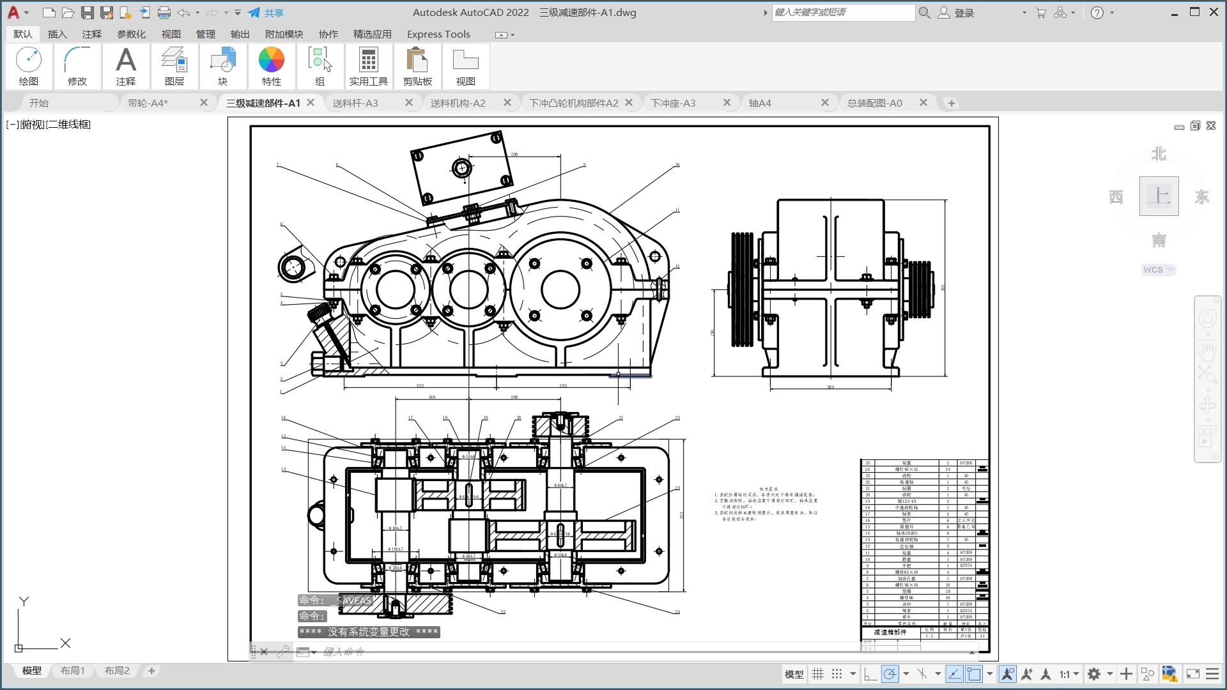The height and width of the screenshot is (690, 1227).
Task: Click the 特性 color wheel icon
Action: pyautogui.click(x=271, y=60)
